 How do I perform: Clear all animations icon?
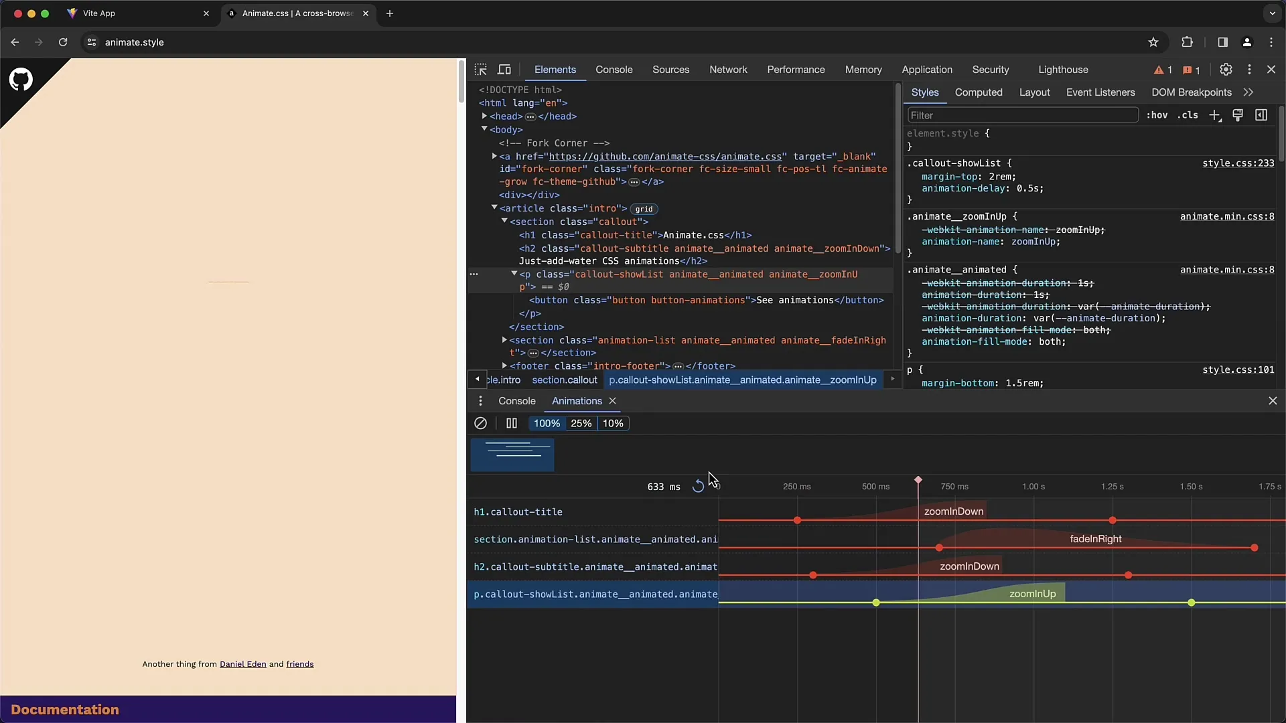click(x=480, y=423)
